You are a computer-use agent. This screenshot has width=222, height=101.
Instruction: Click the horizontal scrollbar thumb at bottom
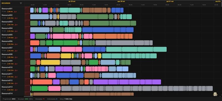[28, 97]
